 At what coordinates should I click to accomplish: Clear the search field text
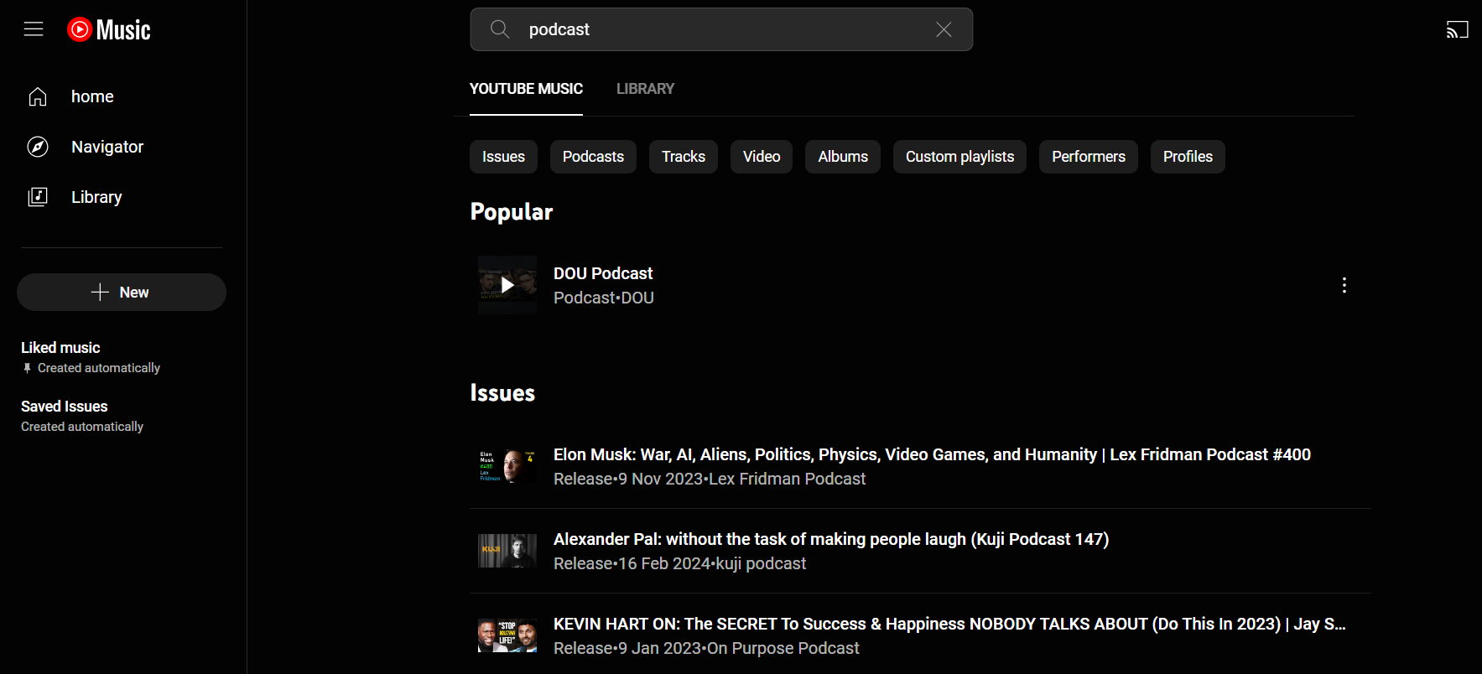944,29
